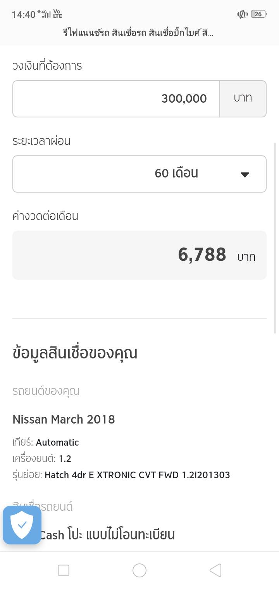
Task: Tap the VoLTE status indicator
Action: point(57,14)
